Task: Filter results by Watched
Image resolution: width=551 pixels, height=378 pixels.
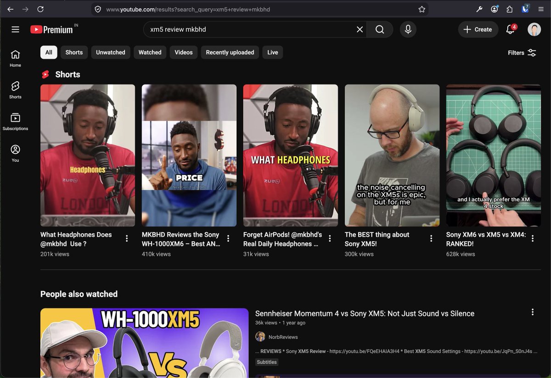Action: 150,52
